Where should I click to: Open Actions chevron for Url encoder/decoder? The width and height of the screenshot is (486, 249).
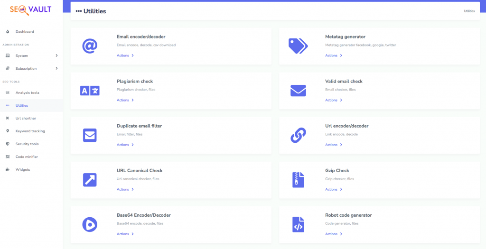tap(341, 145)
